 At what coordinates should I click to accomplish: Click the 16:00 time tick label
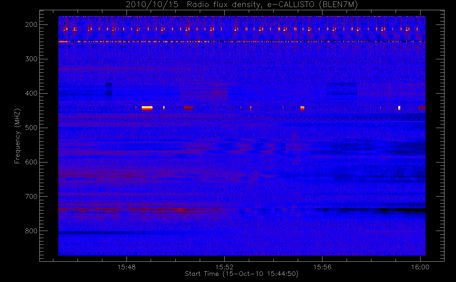(420, 267)
